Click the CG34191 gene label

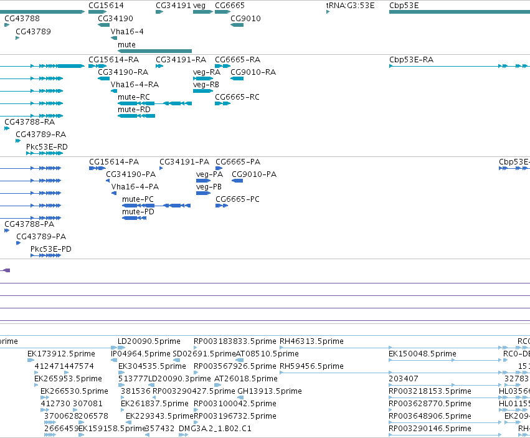(173, 6)
